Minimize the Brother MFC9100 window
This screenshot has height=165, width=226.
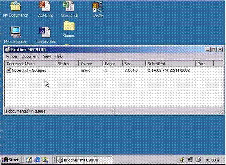pyautogui.click(x=207, y=49)
